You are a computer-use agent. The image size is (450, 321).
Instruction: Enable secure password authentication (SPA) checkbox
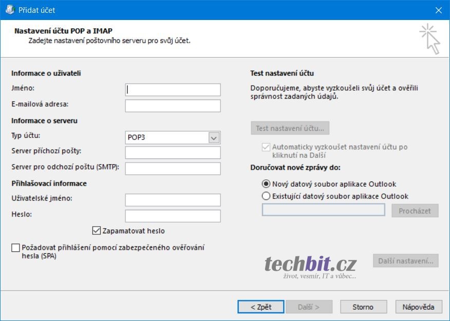pyautogui.click(x=15, y=248)
